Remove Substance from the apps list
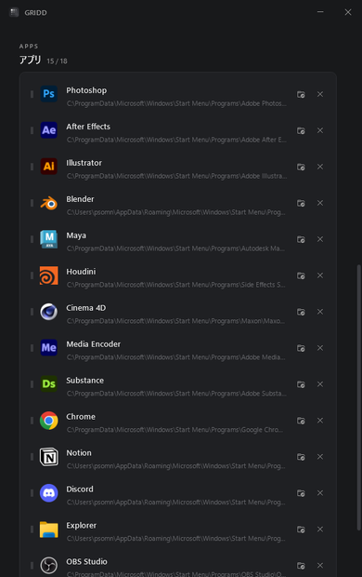The image size is (362, 577). (x=320, y=384)
